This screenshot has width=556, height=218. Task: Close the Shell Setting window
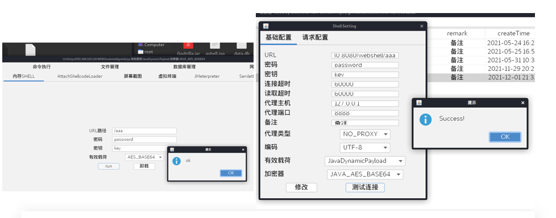click(x=422, y=26)
